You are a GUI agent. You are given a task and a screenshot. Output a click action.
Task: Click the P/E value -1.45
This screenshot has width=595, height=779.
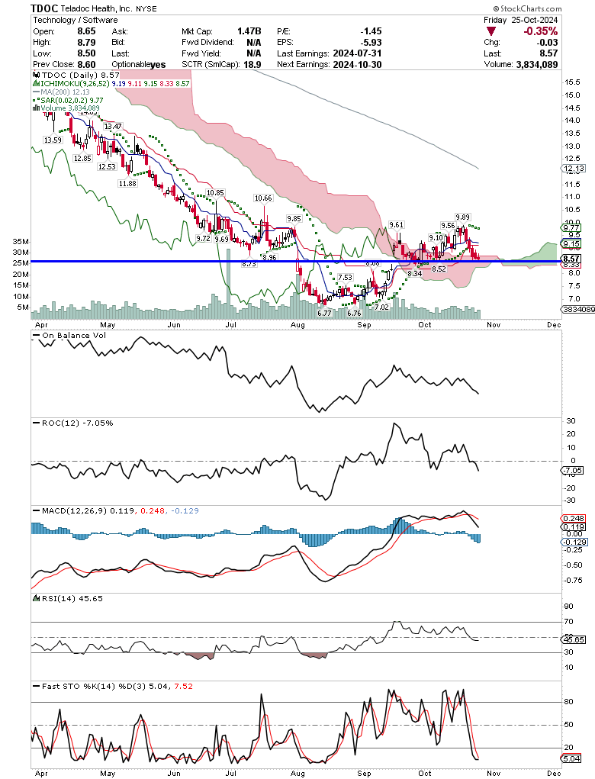tap(371, 31)
